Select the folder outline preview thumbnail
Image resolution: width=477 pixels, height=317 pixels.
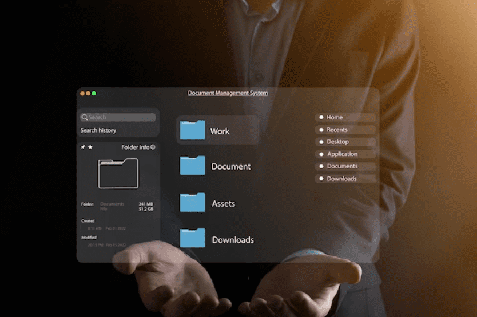pyautogui.click(x=118, y=174)
